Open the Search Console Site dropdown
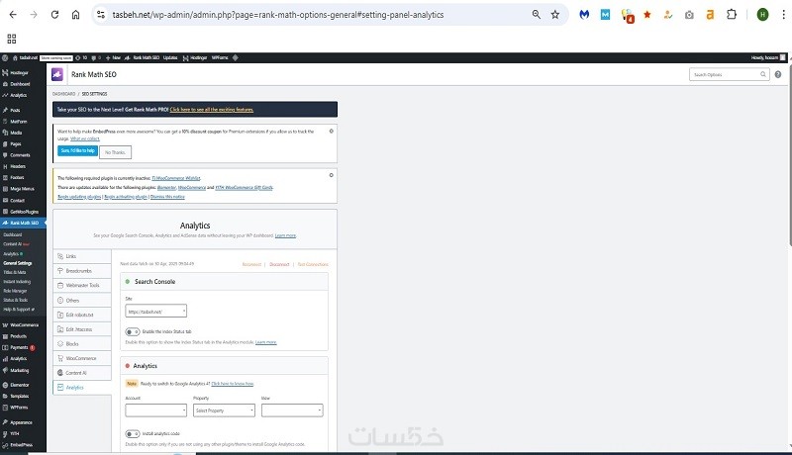The image size is (792, 455). pyautogui.click(x=156, y=312)
